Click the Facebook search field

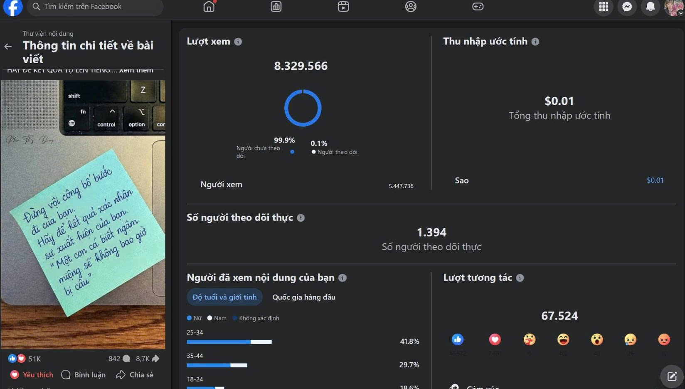(x=95, y=7)
